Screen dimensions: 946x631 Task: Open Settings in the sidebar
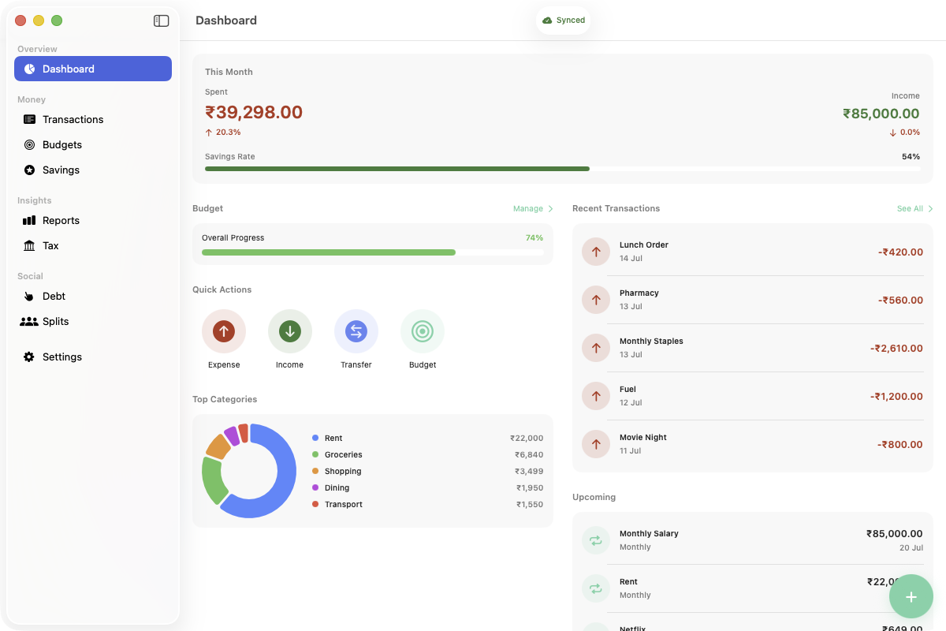93,357
